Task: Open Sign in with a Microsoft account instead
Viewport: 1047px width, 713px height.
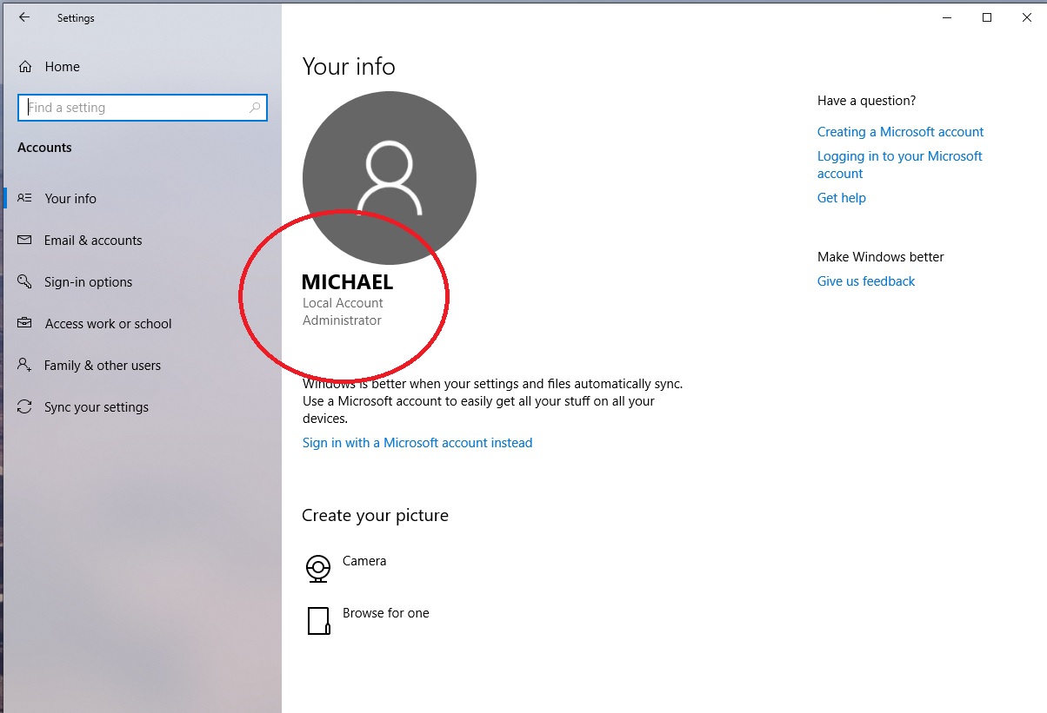Action: (x=417, y=443)
